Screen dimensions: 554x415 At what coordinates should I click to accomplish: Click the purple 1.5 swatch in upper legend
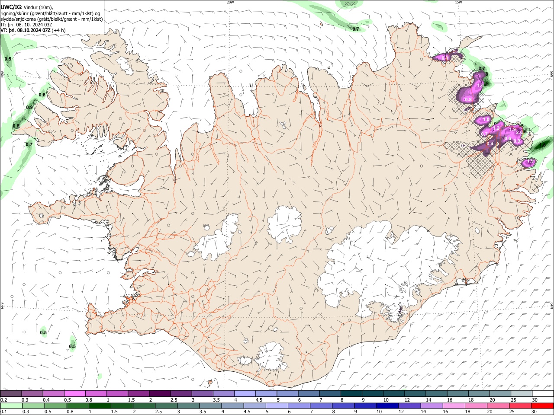click(x=138, y=393)
